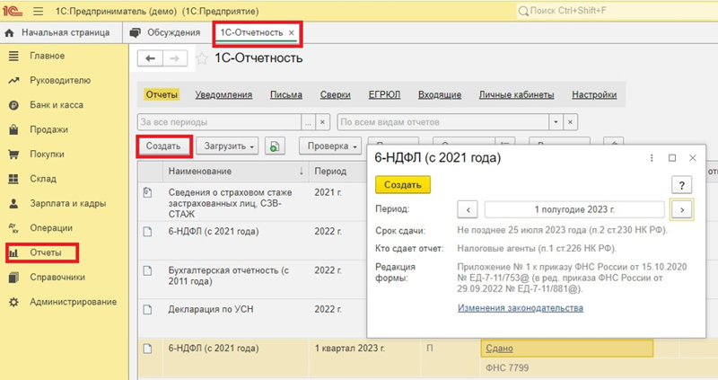This screenshot has height=380, width=718.
Task: Open help with the question mark button
Action: (682, 185)
